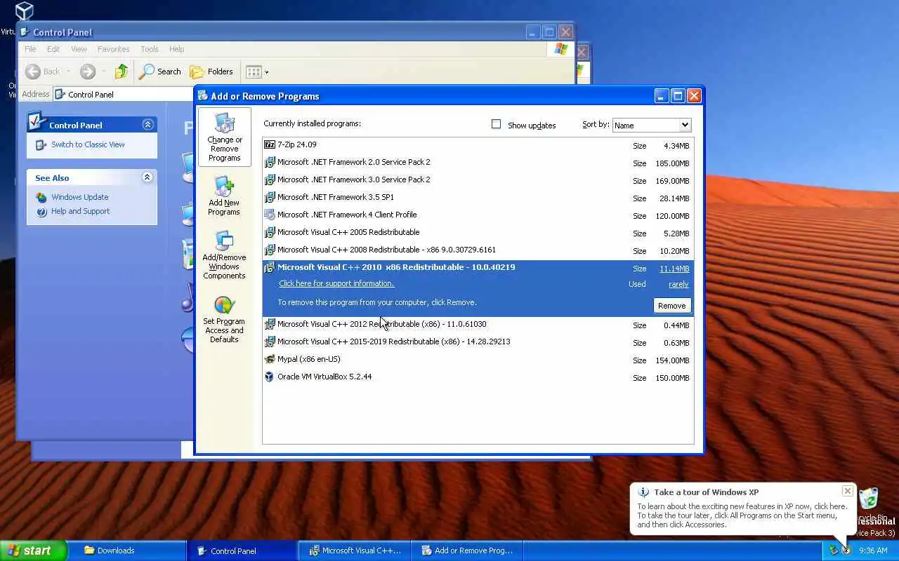Open the Forward button history dropdown arrow
The height and width of the screenshot is (561, 899).
(103, 72)
